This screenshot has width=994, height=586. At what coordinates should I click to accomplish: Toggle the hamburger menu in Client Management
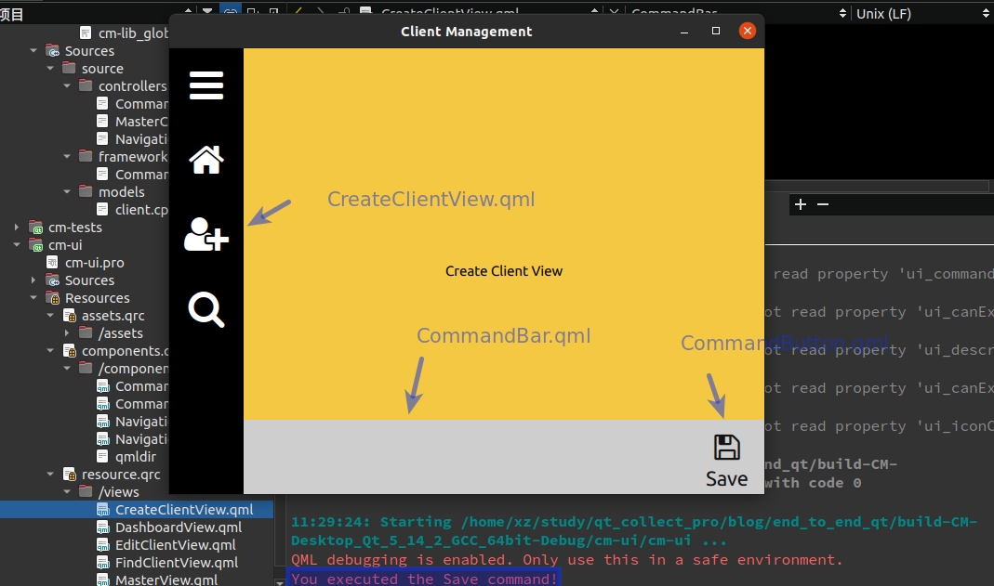point(206,85)
